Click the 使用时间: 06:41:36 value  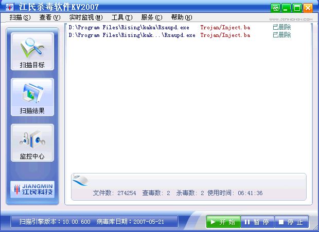235,193
